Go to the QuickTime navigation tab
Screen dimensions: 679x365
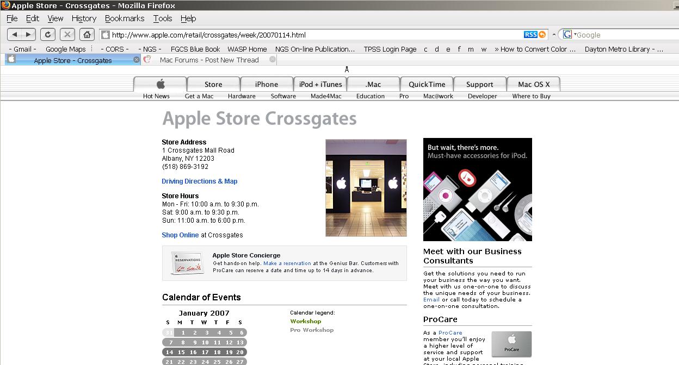(427, 84)
